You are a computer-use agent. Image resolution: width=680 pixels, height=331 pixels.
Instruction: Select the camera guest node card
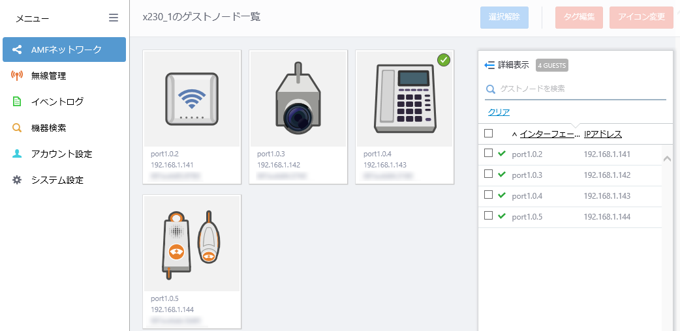[298, 117]
